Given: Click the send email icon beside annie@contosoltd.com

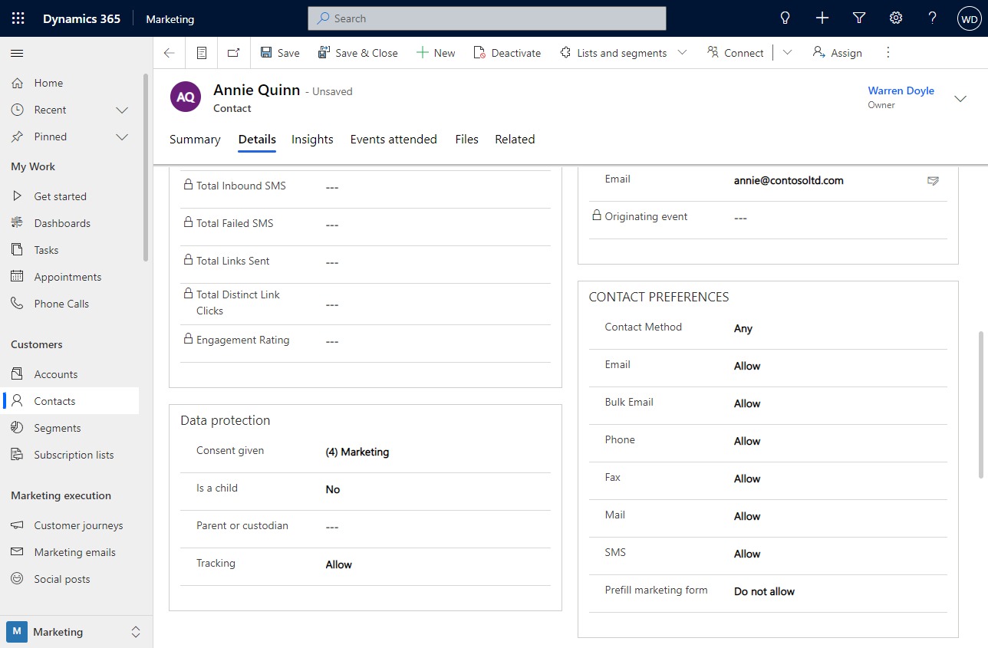Looking at the screenshot, I should (933, 181).
